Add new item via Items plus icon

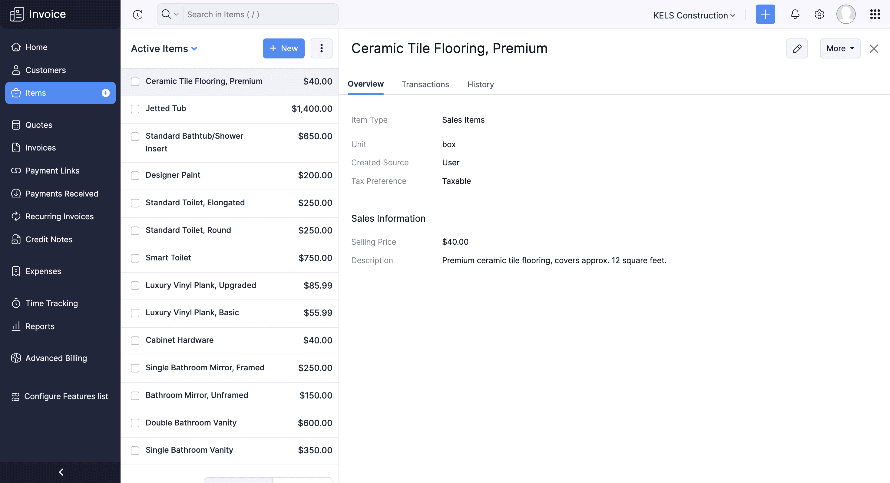click(x=106, y=93)
